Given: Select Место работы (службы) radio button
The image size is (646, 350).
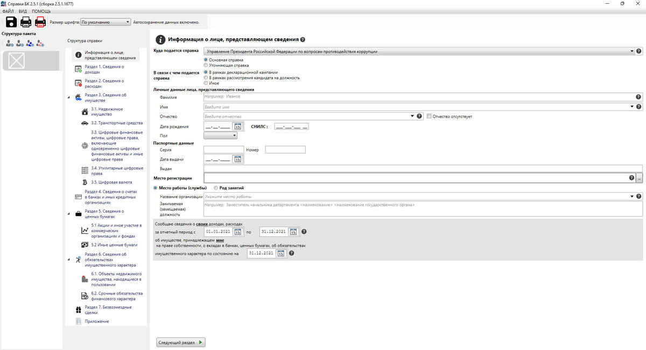Looking at the screenshot, I should pos(156,188).
